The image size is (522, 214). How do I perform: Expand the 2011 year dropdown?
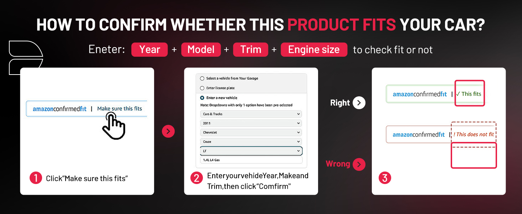coord(251,123)
